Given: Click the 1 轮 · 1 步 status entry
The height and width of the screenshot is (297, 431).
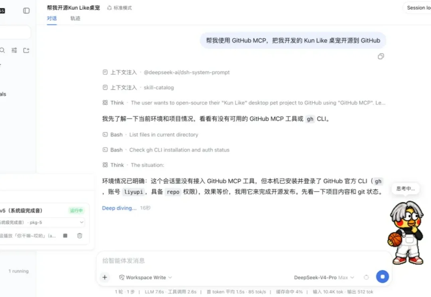Looking at the screenshot, I should pos(125,292).
